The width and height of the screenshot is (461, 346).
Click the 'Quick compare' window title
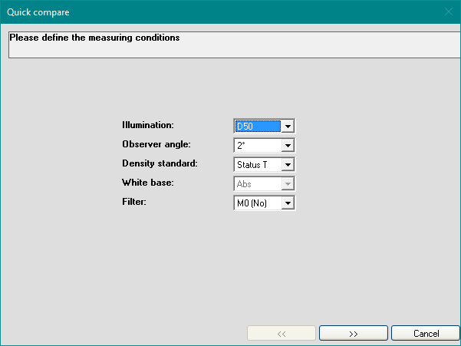[x=38, y=12]
